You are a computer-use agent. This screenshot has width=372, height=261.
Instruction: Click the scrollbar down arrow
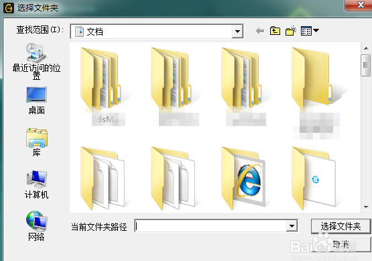click(366, 207)
